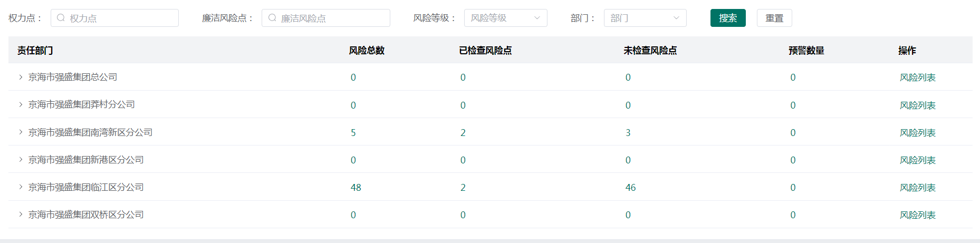Open 风险列表 for 双桥区分公司
Screen dimensions: 980x243
pyautogui.click(x=917, y=215)
